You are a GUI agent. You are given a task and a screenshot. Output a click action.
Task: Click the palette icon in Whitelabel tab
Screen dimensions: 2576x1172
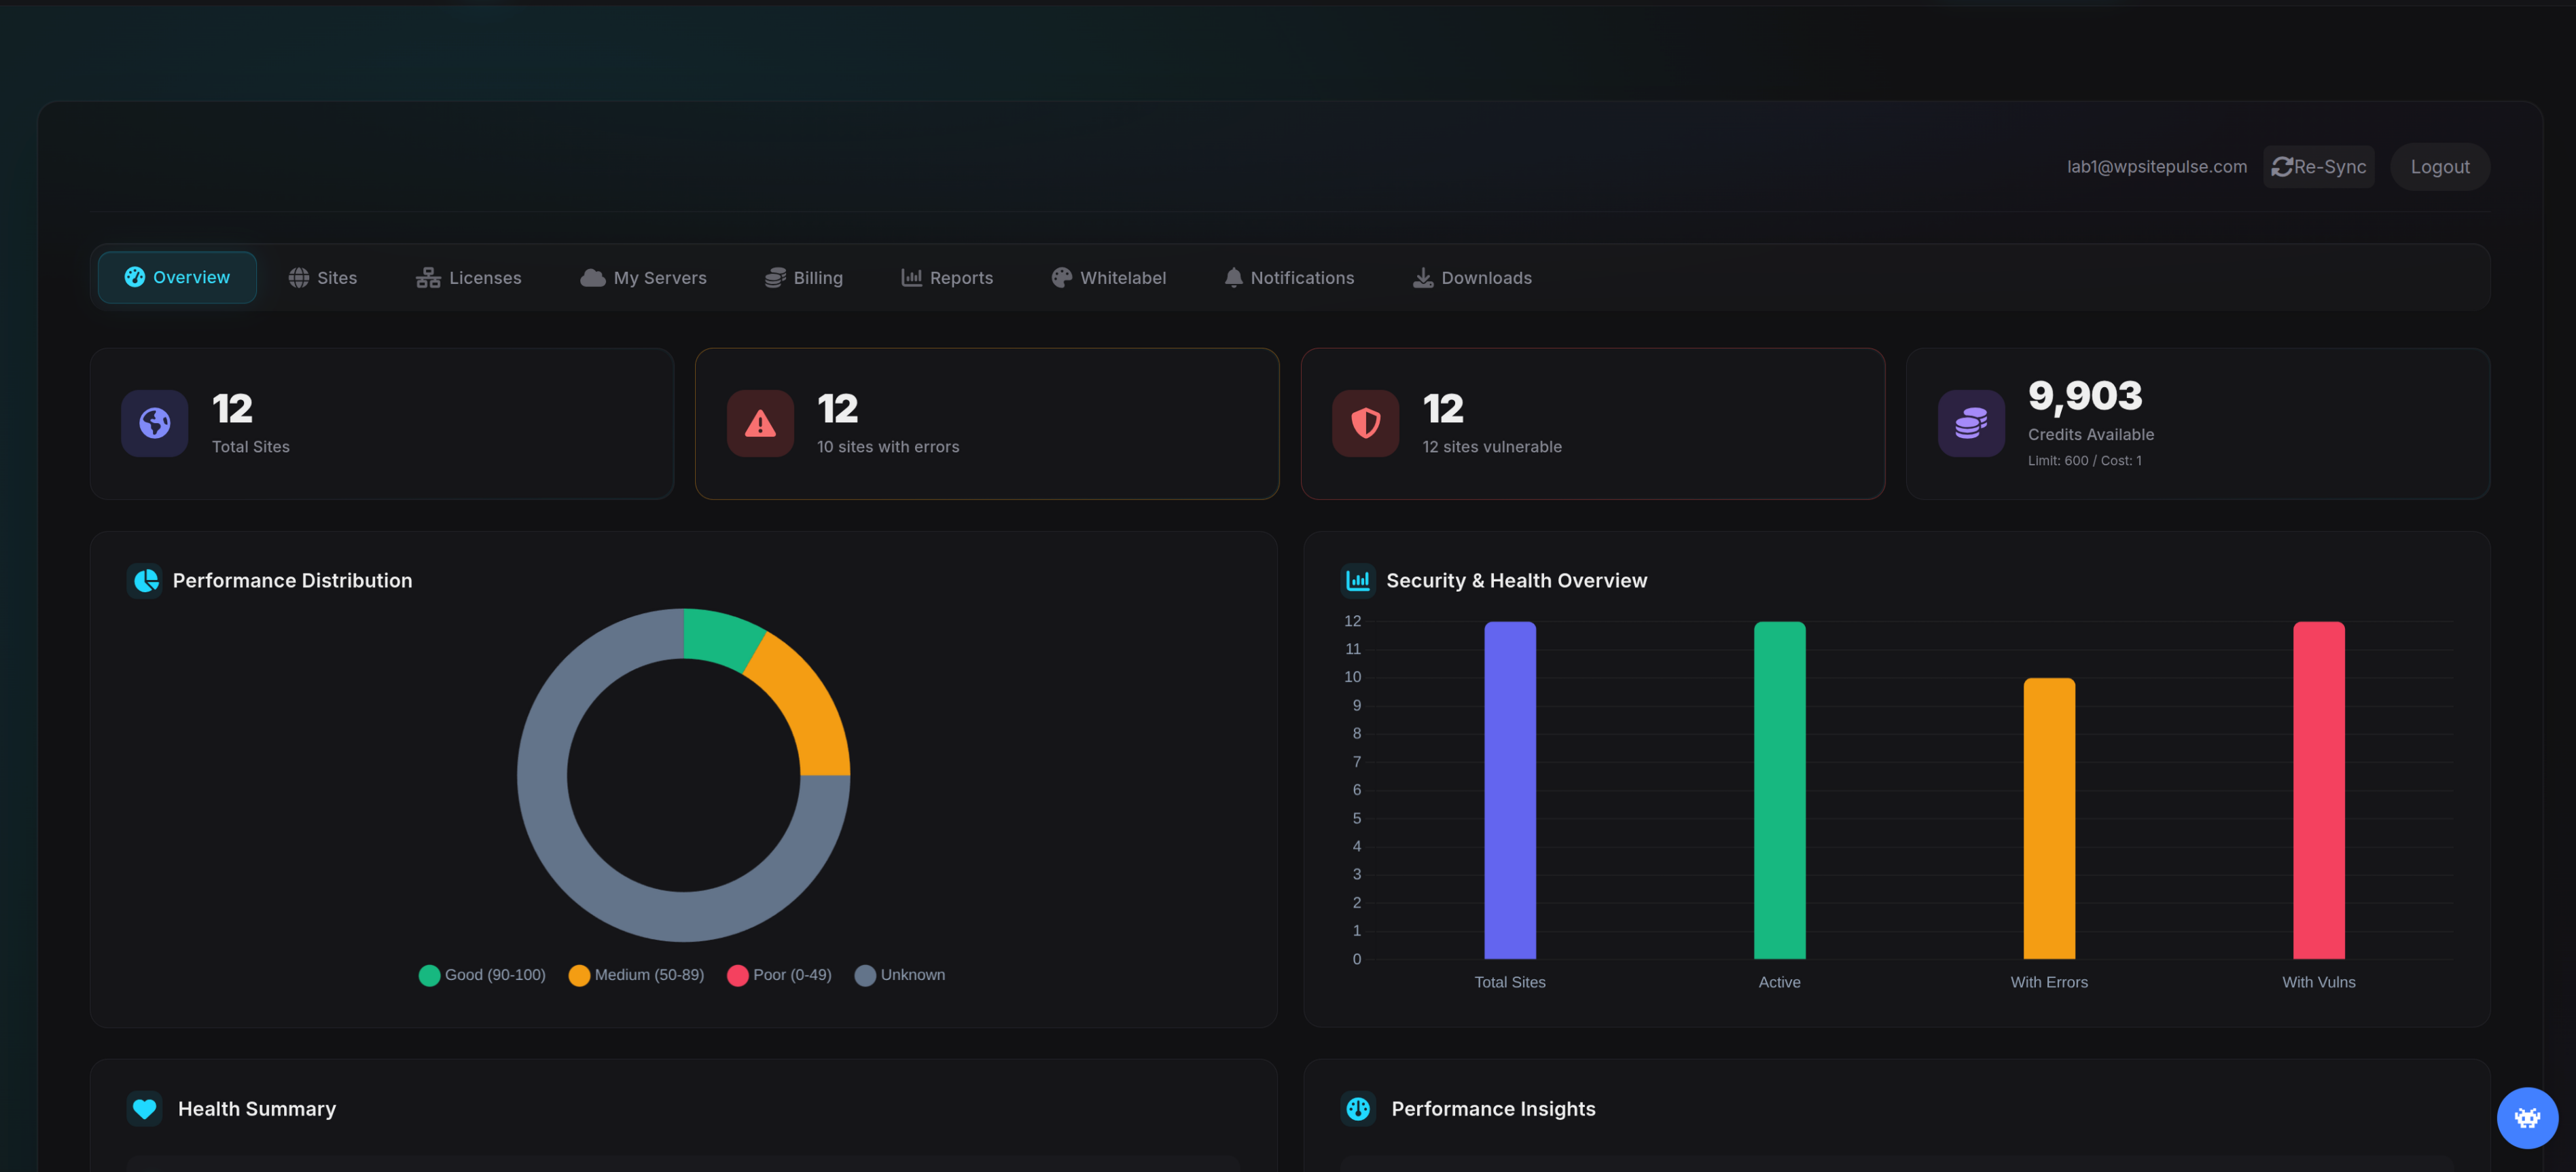[x=1061, y=278]
